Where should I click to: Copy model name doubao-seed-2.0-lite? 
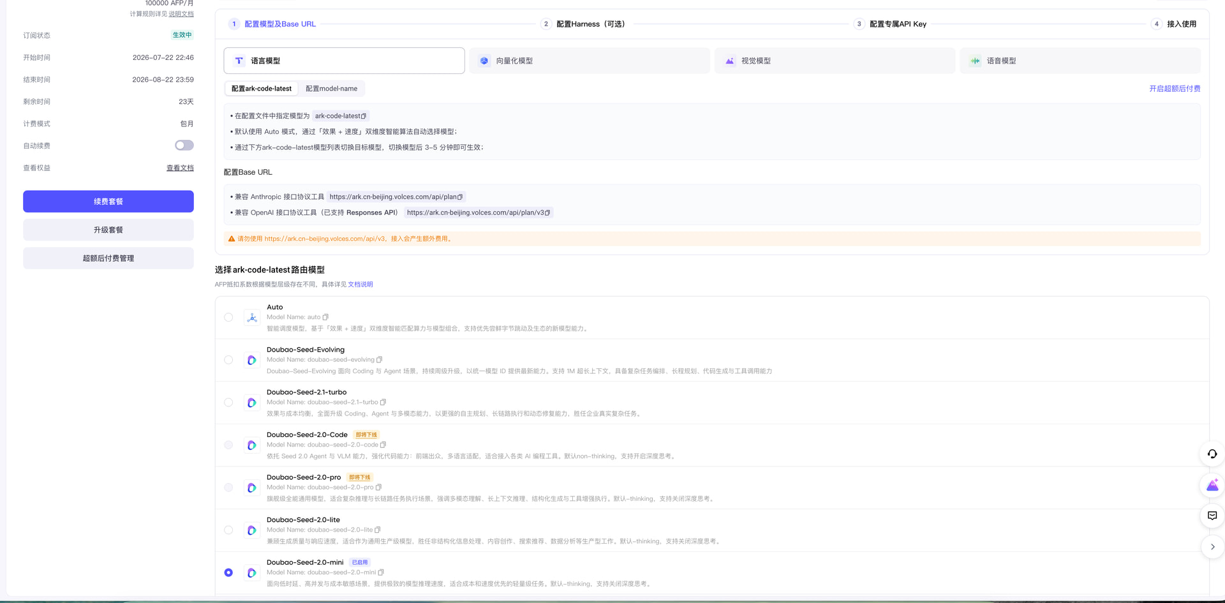378,530
